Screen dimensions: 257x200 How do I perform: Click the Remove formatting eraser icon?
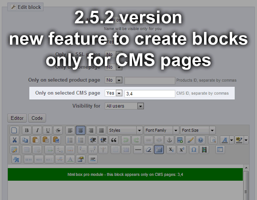pos(149,149)
